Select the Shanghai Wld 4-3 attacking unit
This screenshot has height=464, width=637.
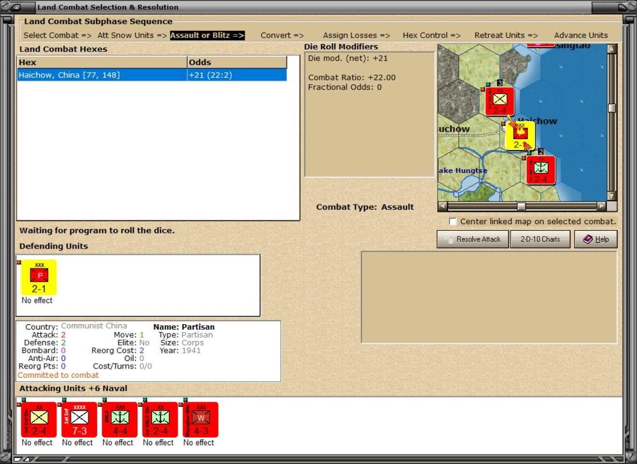pyautogui.click(x=201, y=420)
